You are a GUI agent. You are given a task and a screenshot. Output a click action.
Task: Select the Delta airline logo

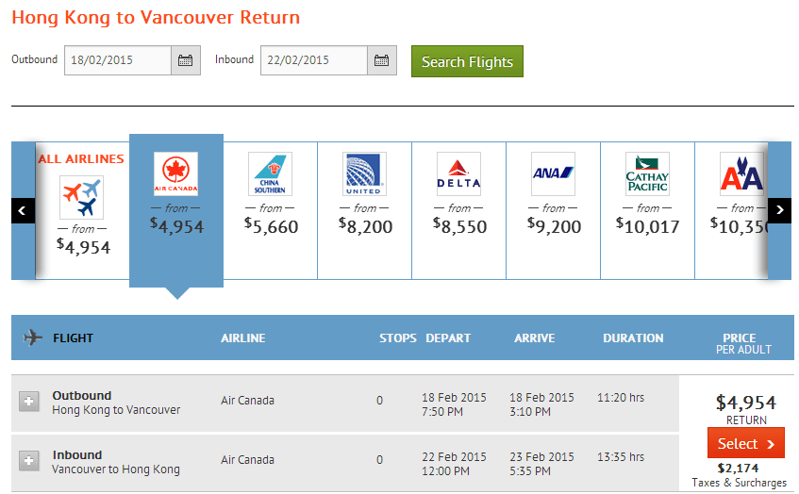click(x=459, y=174)
